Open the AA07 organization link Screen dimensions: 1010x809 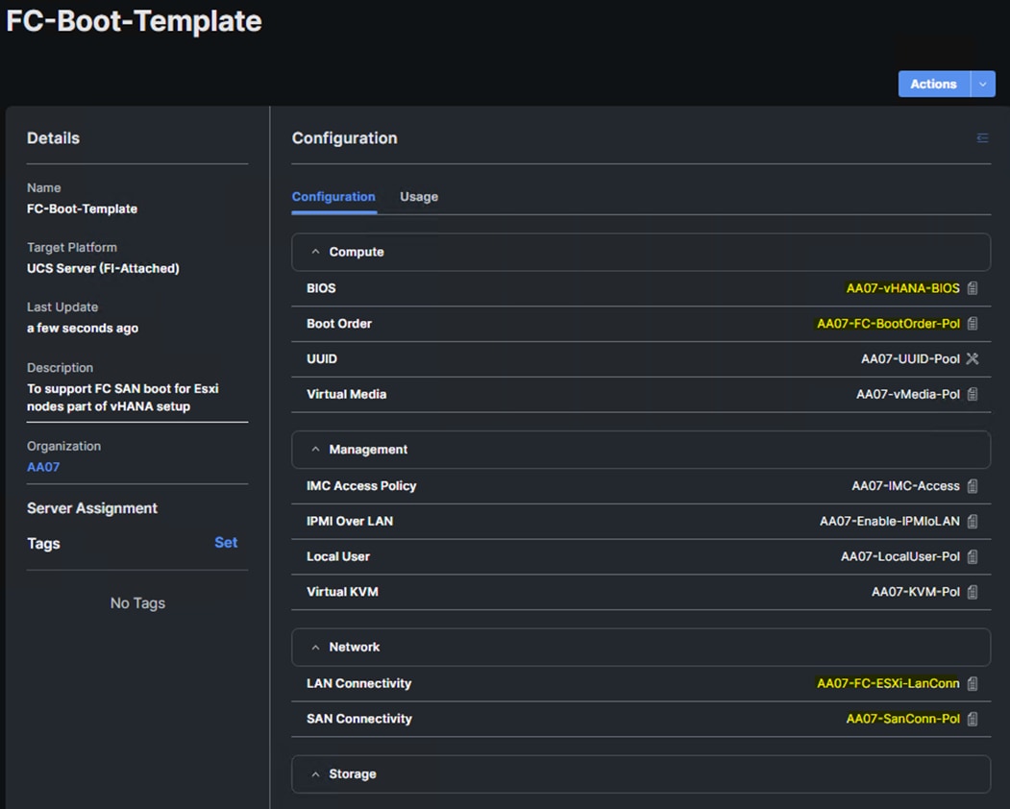pos(43,467)
